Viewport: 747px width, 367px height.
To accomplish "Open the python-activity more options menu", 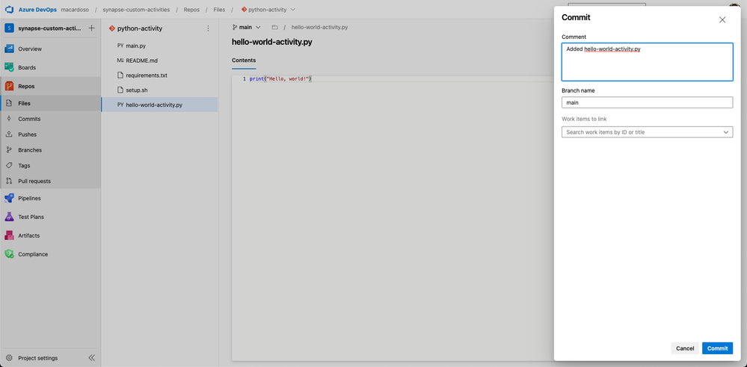I will [x=208, y=28].
